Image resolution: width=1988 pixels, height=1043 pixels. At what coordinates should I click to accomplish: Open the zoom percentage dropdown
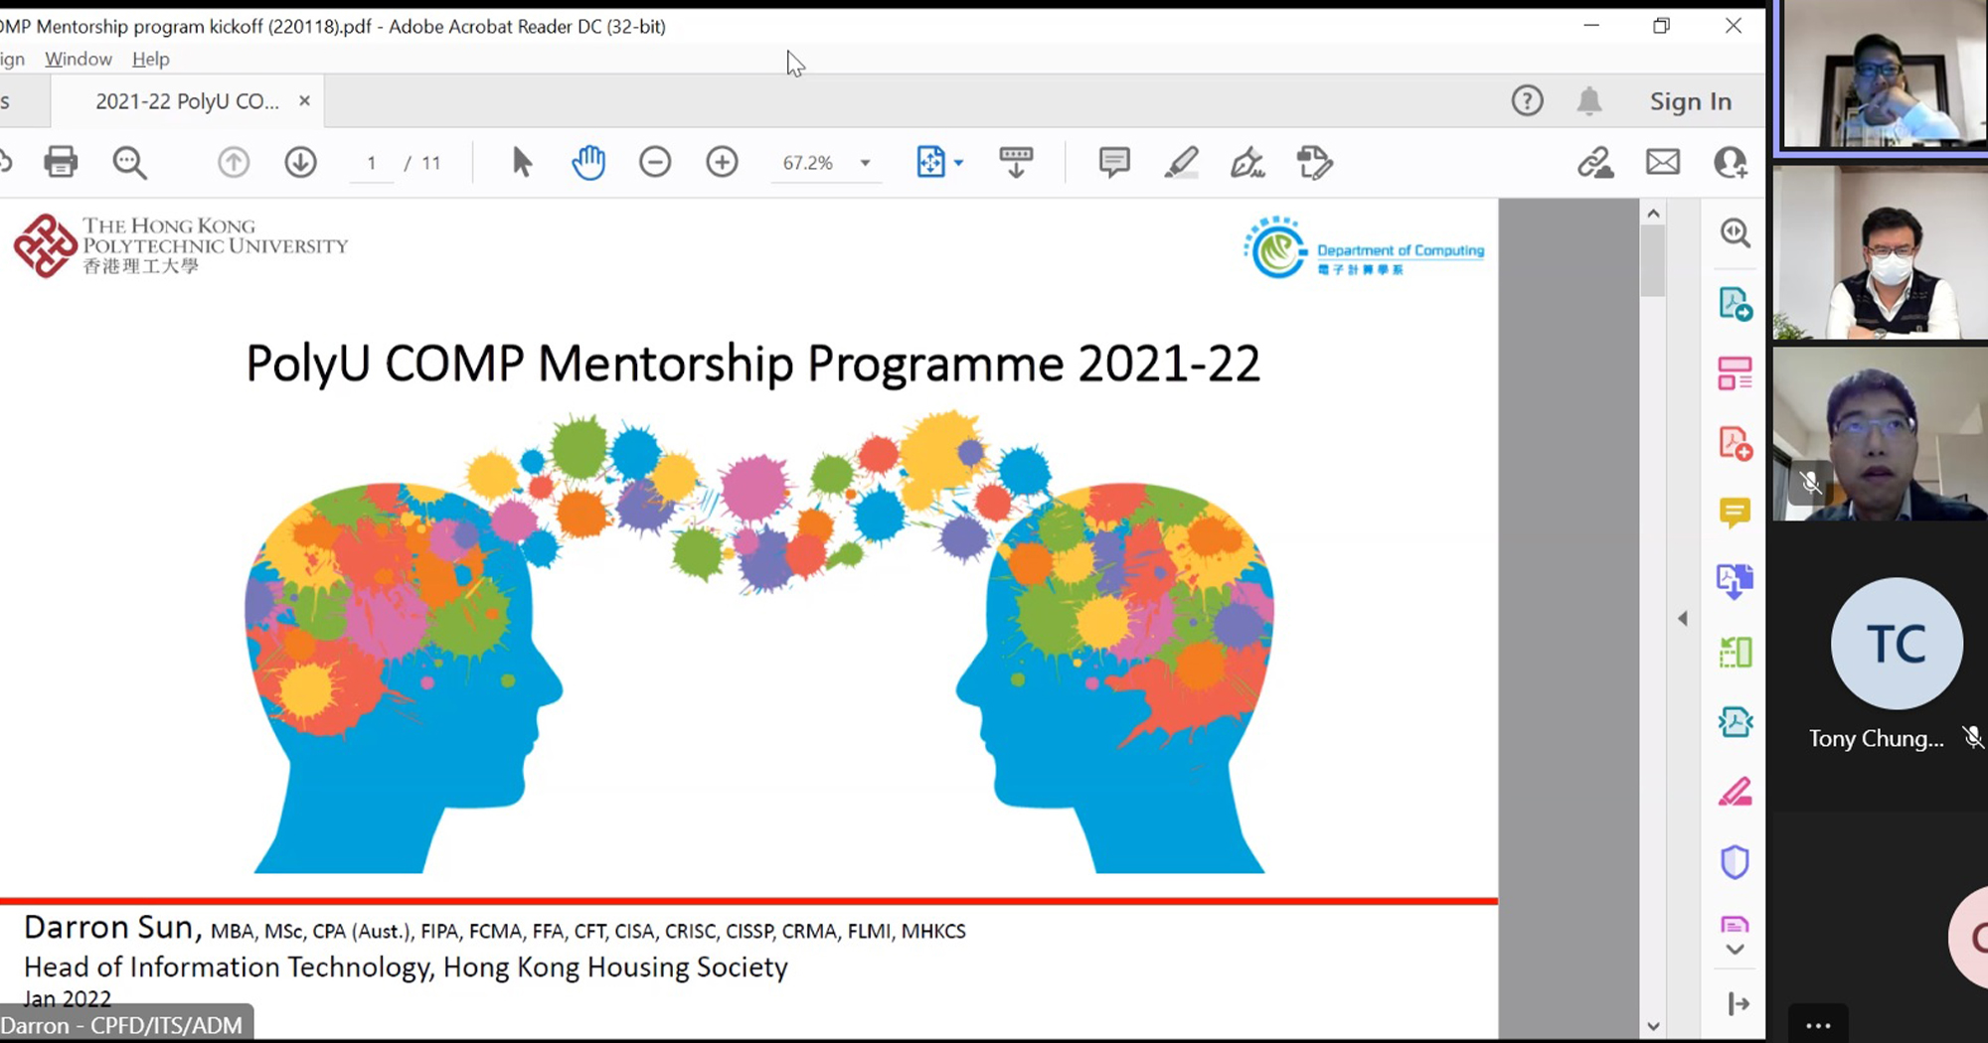point(864,162)
